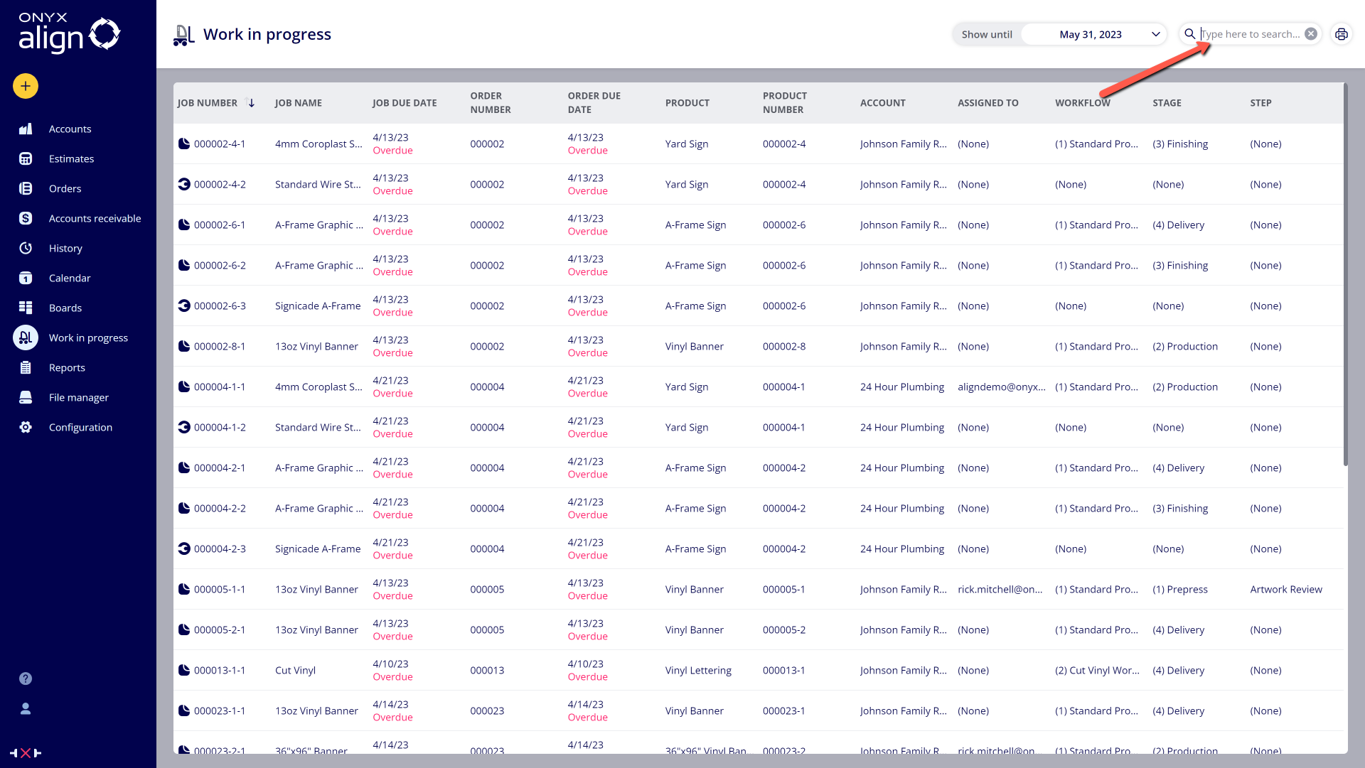
Task: Click the Accounts receivable dollar icon
Action: (x=26, y=219)
